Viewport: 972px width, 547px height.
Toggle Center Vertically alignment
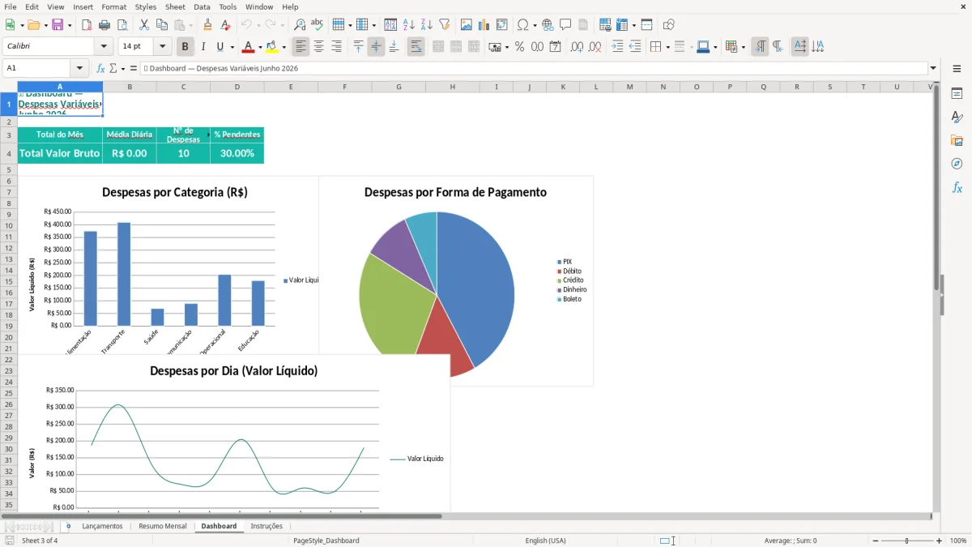[x=376, y=47]
